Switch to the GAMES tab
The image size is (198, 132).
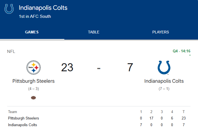[x=32, y=32]
